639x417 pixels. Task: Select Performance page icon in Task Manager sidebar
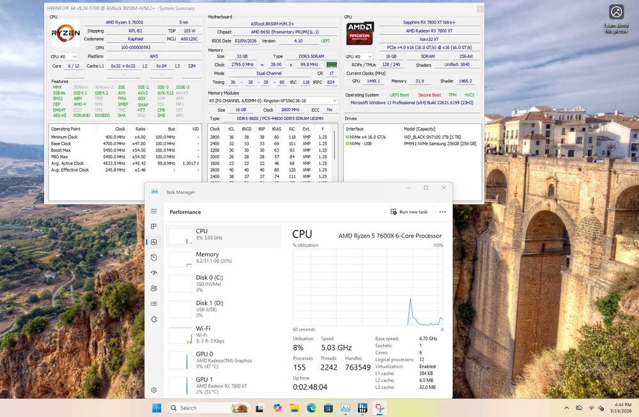[x=153, y=242]
